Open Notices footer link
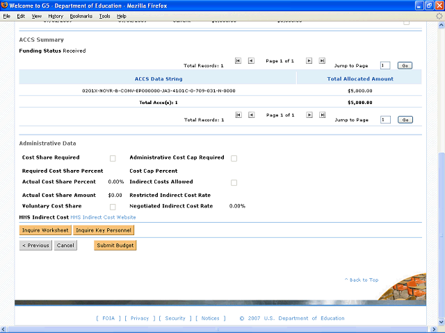This screenshot has height=333, width=445. [210, 318]
